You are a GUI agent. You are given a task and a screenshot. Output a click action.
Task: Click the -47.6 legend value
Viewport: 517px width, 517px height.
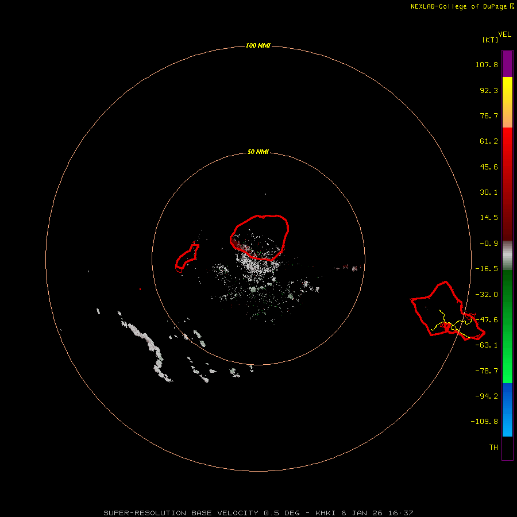click(x=487, y=320)
